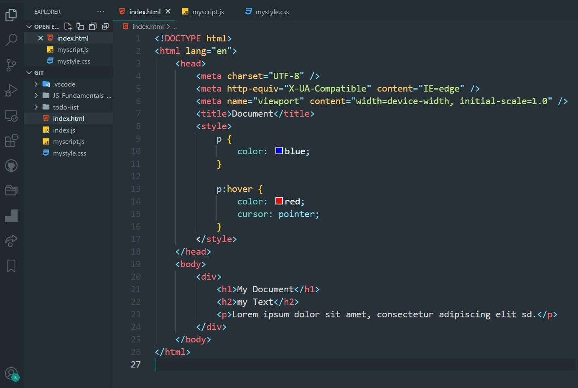Click the lang="en" attribute
Screen dimensions: 578x388
click(209, 51)
